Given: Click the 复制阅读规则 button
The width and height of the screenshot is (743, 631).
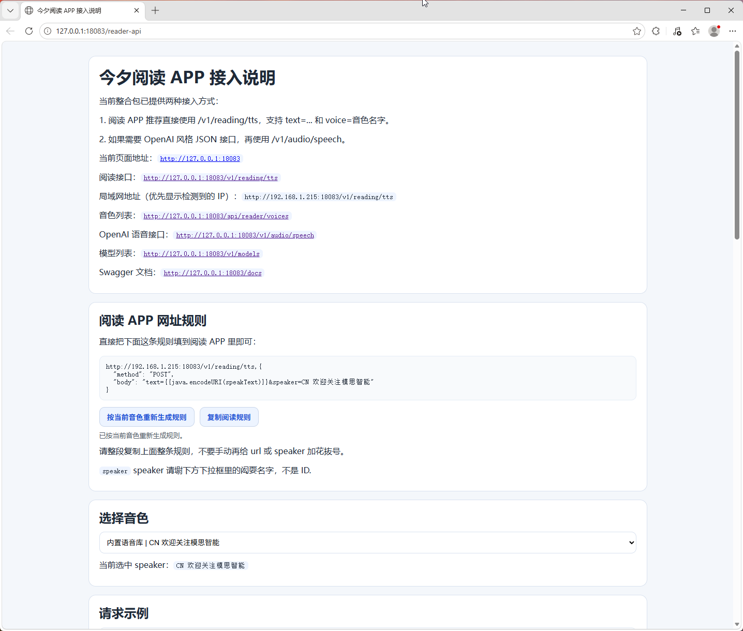Looking at the screenshot, I should click(x=229, y=417).
